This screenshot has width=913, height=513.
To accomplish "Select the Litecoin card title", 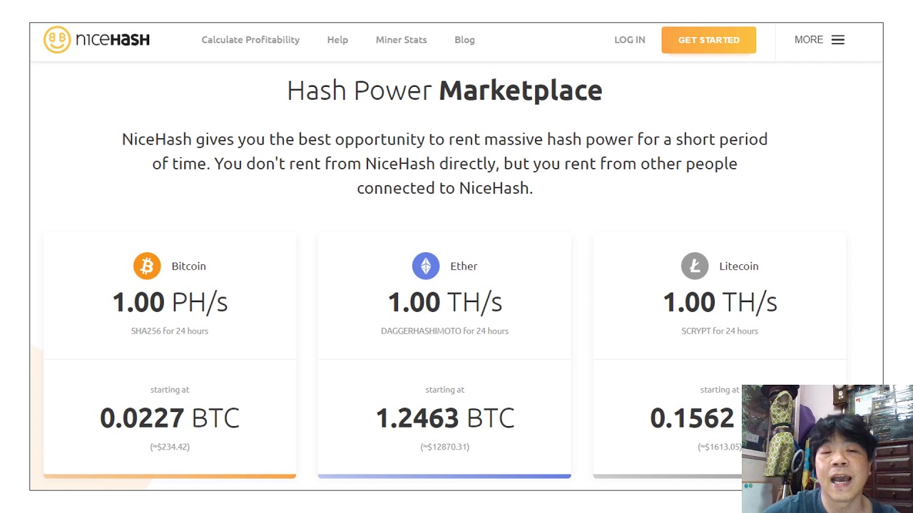I will (x=738, y=266).
